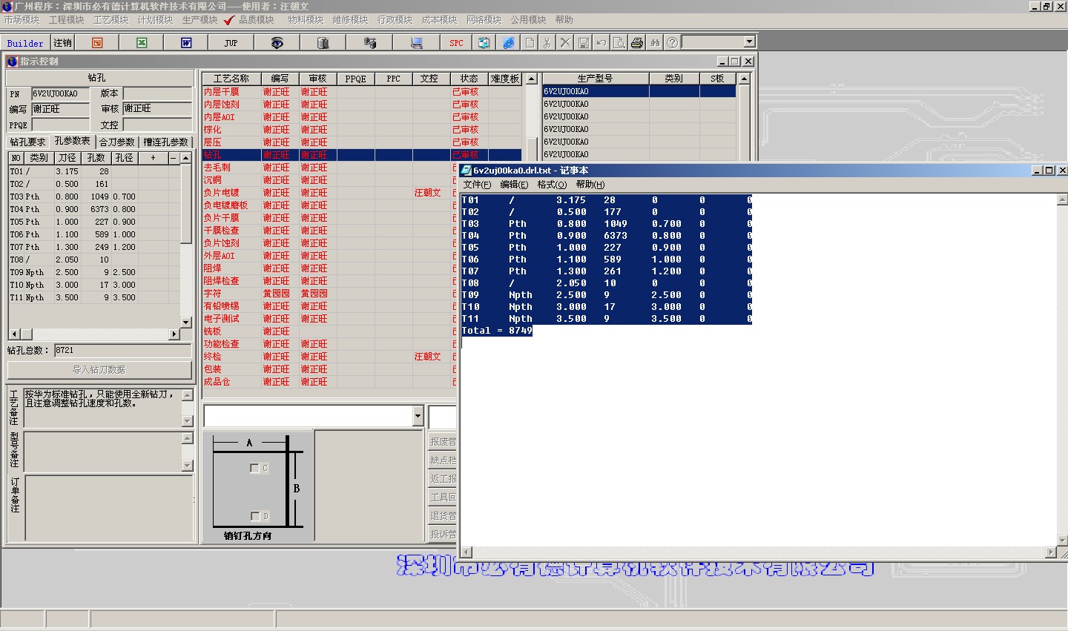The width and height of the screenshot is (1068, 631).
Task: Click Notepad horizontal scrollbar right arrow
Action: tap(1050, 552)
